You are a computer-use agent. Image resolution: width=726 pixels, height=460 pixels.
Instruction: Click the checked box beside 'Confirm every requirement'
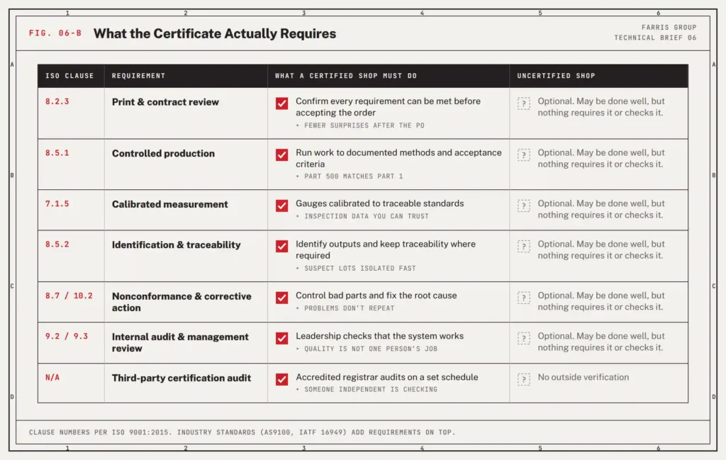pos(282,103)
